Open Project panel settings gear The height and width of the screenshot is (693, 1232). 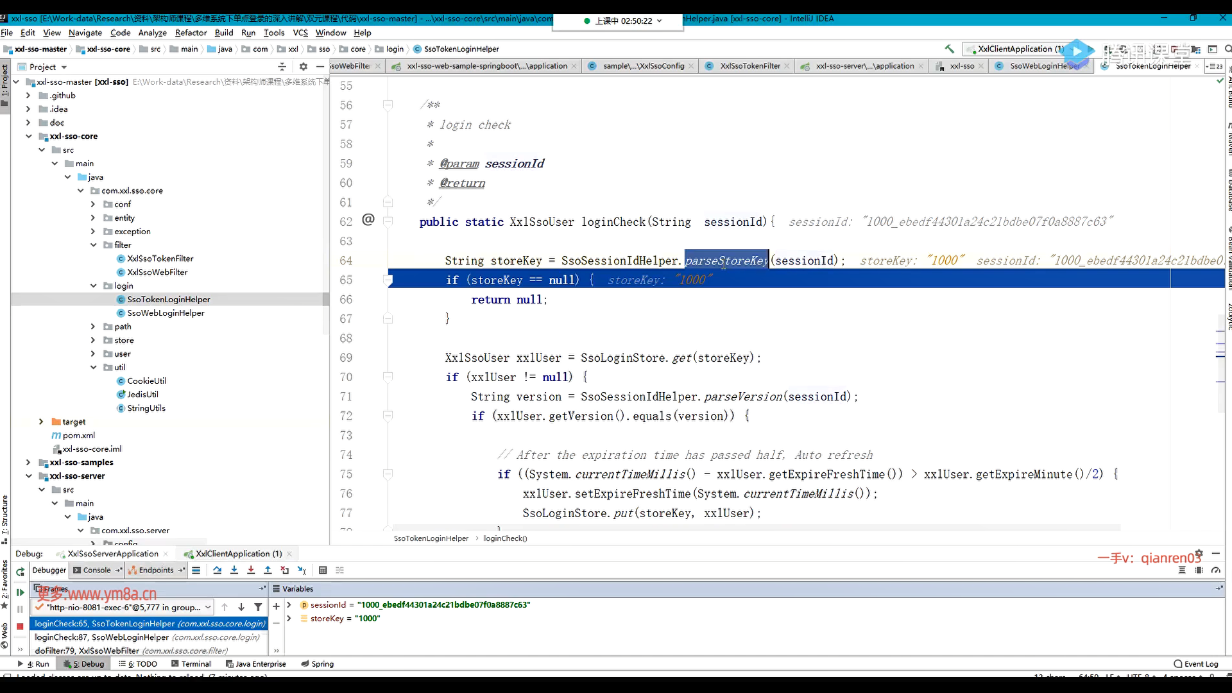(304, 67)
